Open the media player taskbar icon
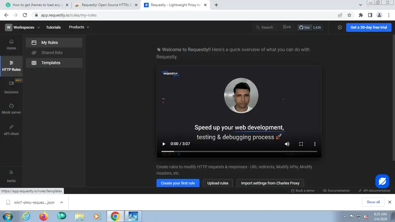Viewport: 395px width, 222px height. click(97, 216)
